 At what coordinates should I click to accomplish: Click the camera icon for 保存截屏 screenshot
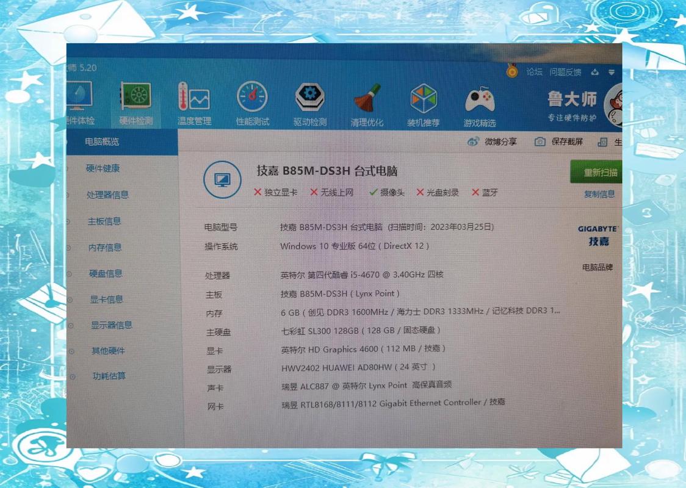[540, 142]
